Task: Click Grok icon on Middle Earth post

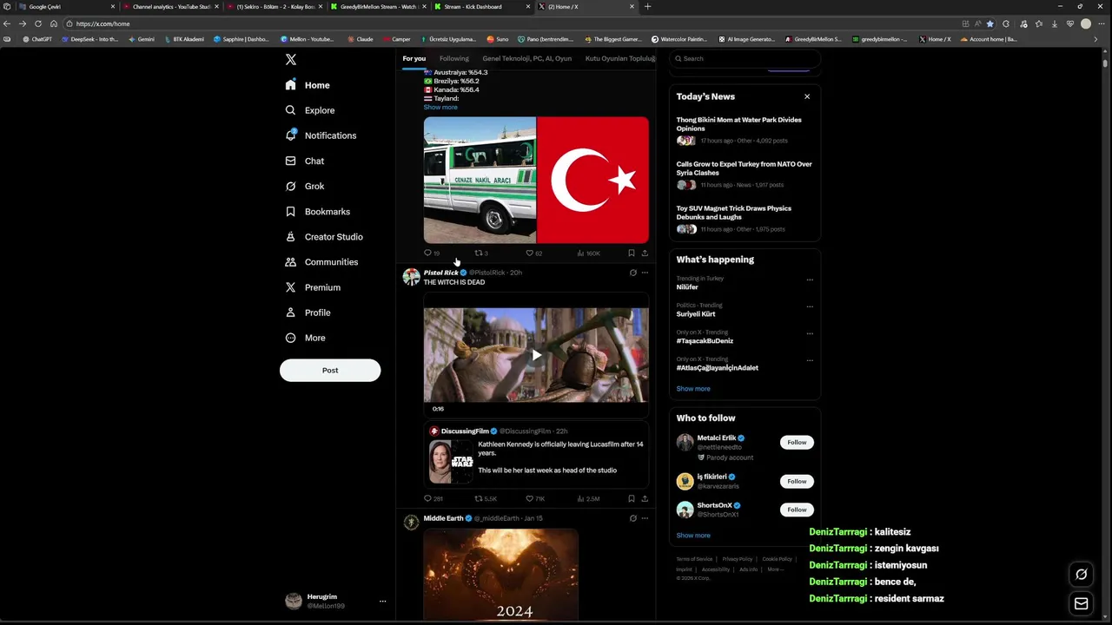Action: (x=632, y=518)
